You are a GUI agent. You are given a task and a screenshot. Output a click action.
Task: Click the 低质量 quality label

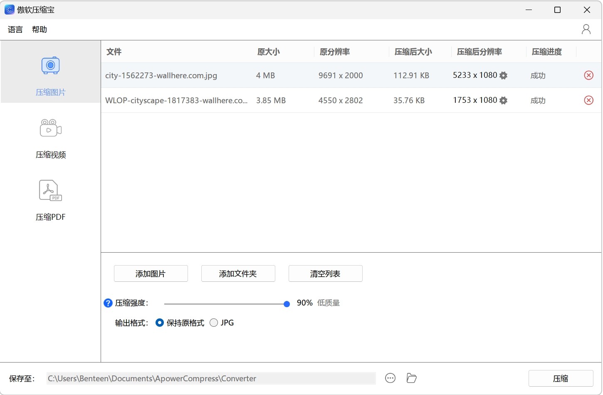(x=329, y=303)
